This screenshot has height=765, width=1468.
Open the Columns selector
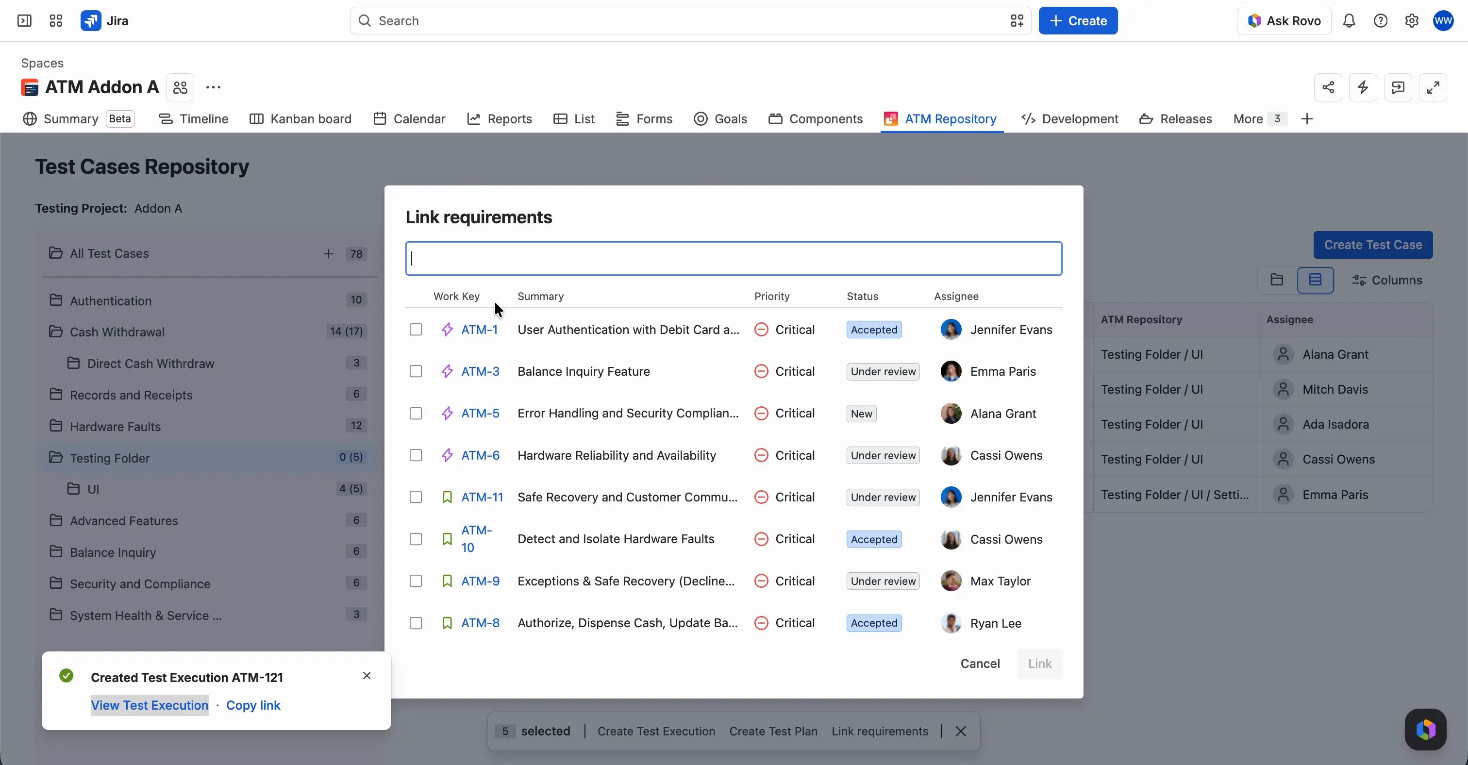point(1387,280)
